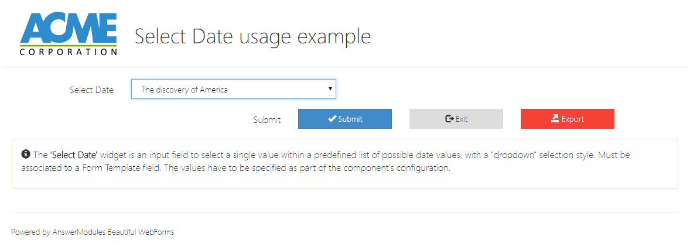
Task: Click the exit door icon
Action: point(449,119)
